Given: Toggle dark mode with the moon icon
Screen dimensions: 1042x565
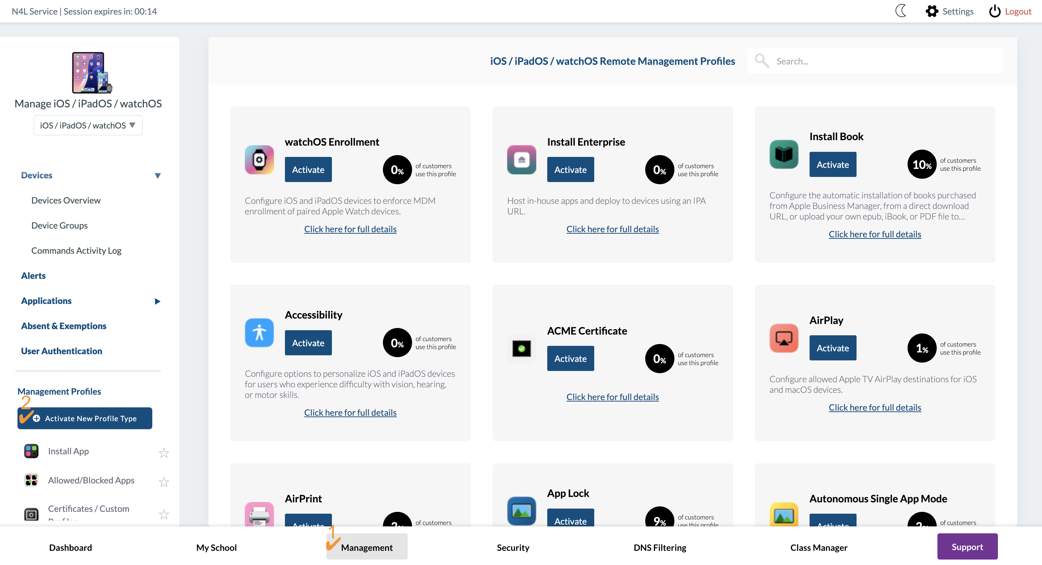Looking at the screenshot, I should point(901,11).
